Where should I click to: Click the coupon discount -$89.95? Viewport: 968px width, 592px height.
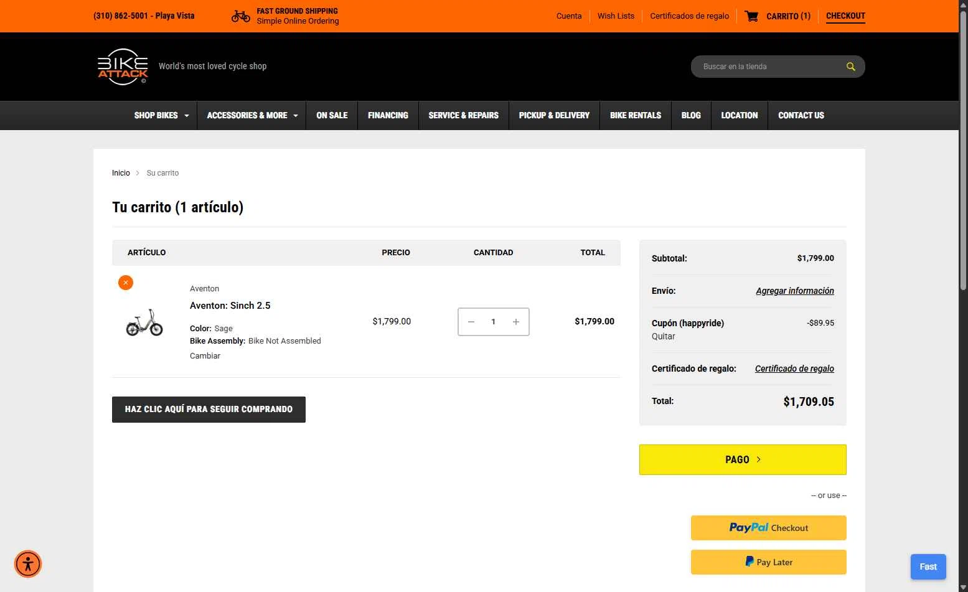tap(820, 323)
